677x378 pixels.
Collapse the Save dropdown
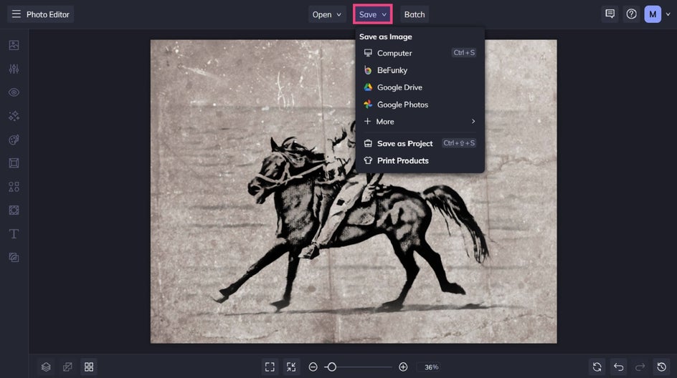[373, 14]
